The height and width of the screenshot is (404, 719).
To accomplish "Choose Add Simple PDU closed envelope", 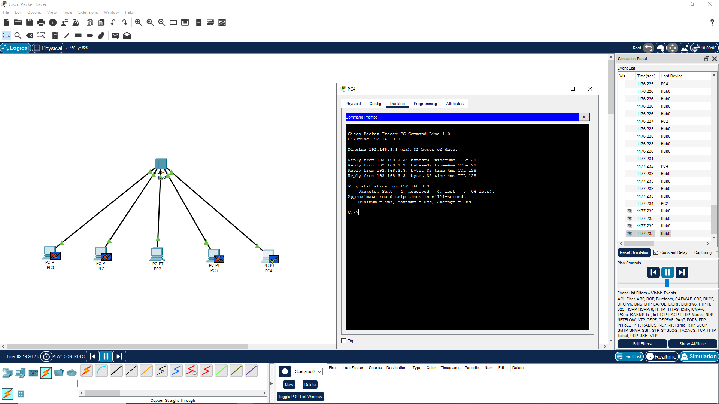I will 115,36.
